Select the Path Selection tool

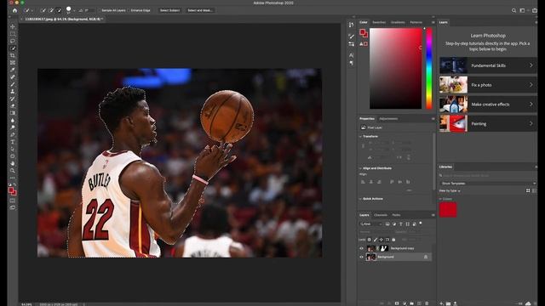(x=13, y=150)
